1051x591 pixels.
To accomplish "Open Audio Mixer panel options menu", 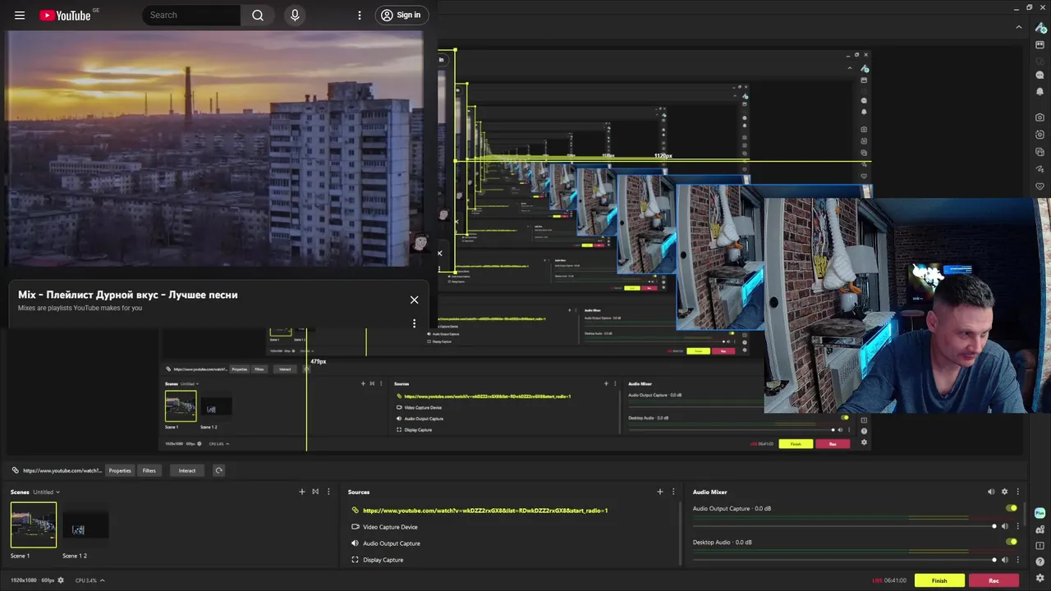I will [1018, 492].
